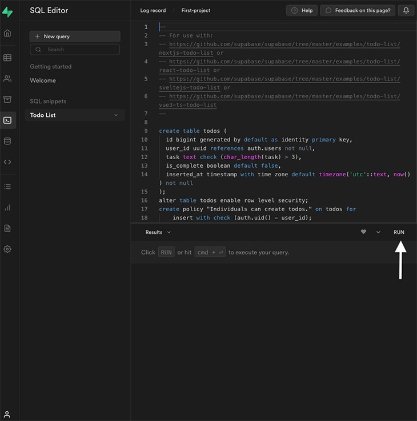417x421 pixels.
Task: Open the API code brackets icon
Action: click(7, 162)
